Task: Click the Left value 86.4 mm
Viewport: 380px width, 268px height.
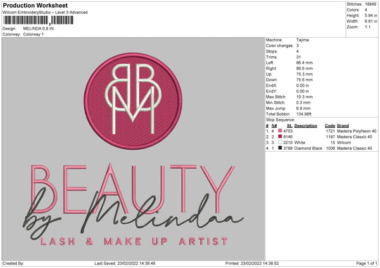Action: tap(305, 63)
